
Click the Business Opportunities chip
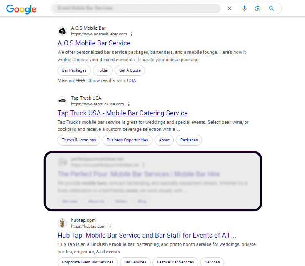tap(127, 140)
